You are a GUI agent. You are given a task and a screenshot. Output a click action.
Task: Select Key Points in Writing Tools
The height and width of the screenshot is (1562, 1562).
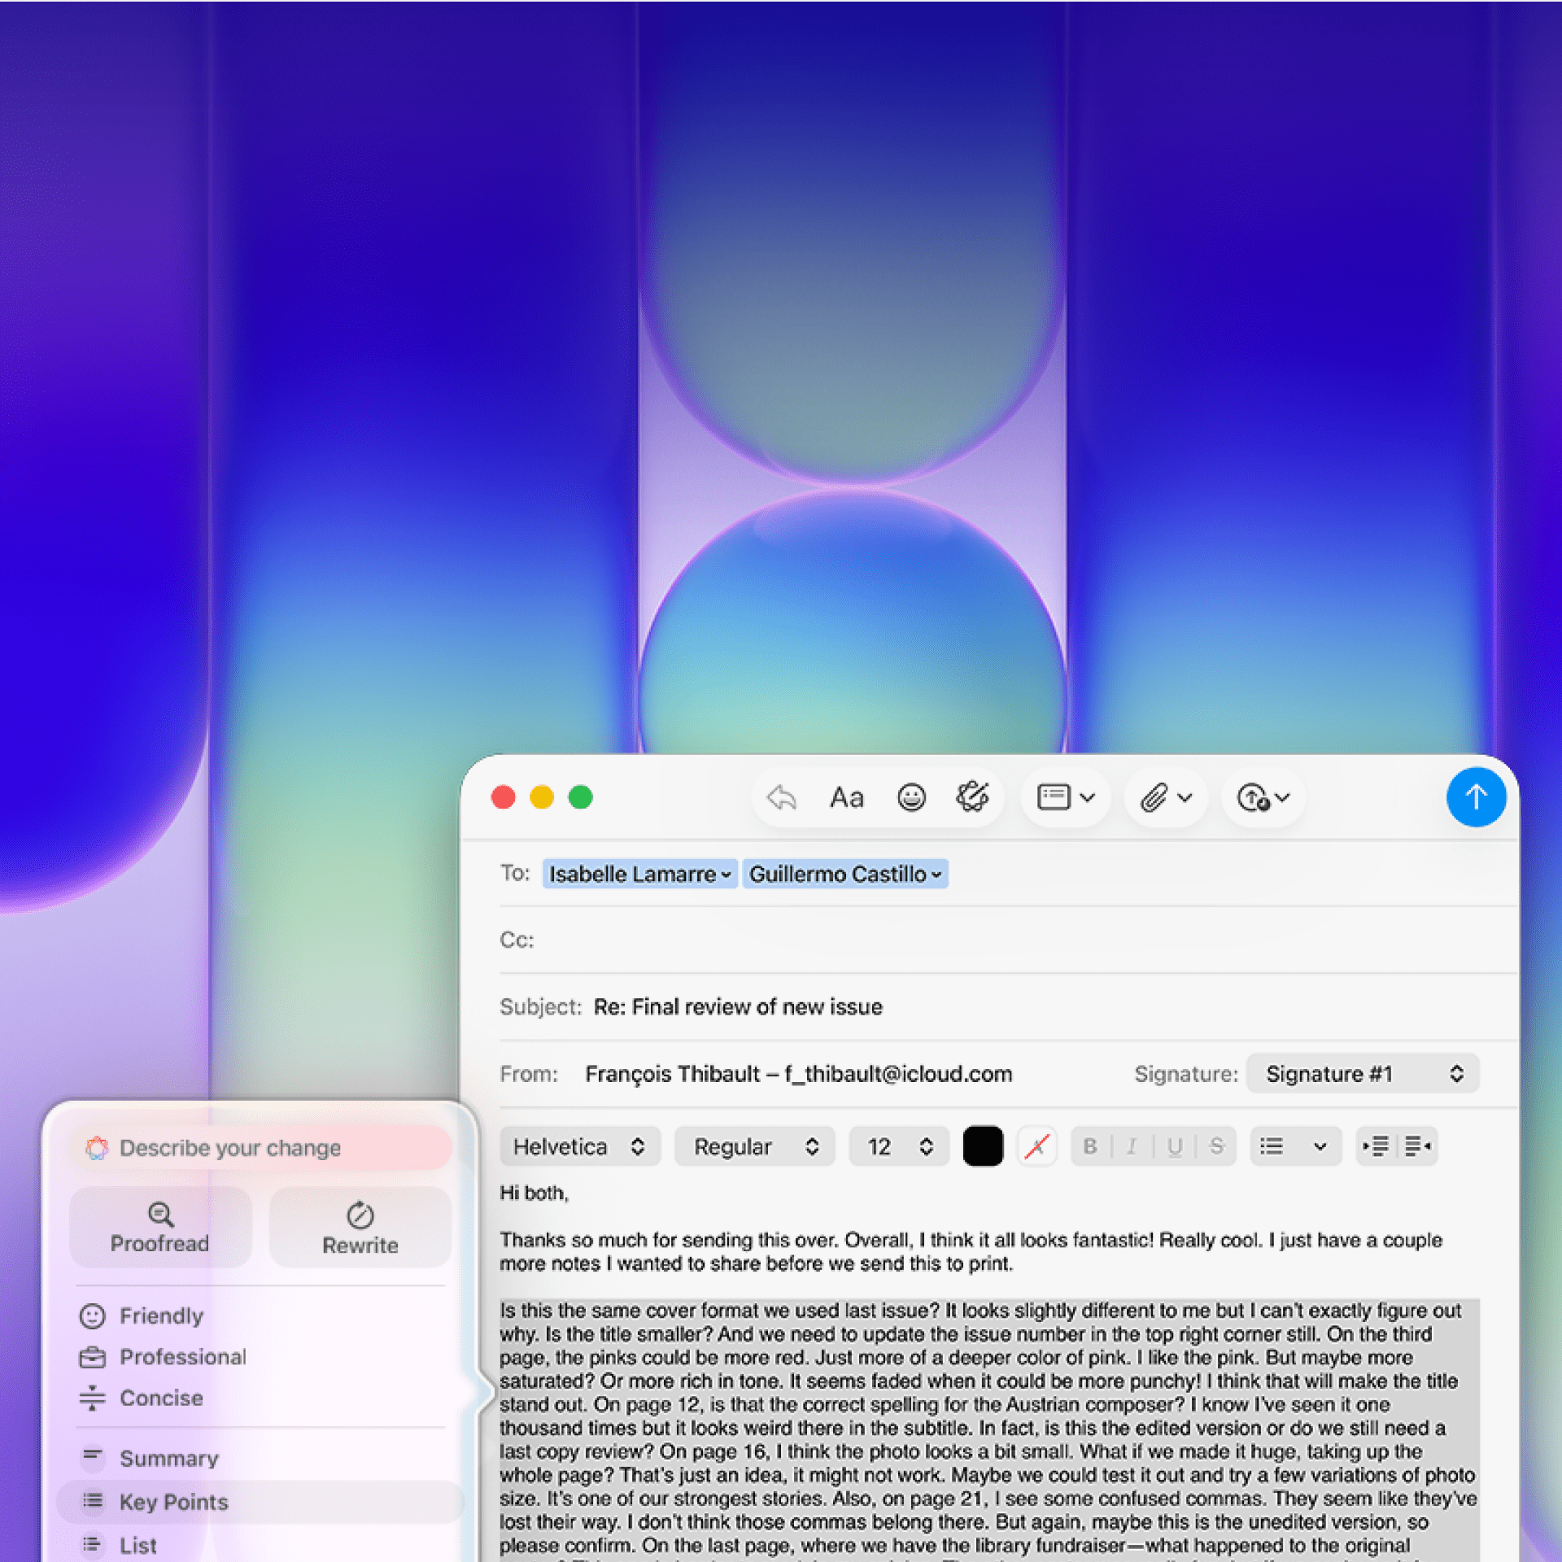[173, 1502]
